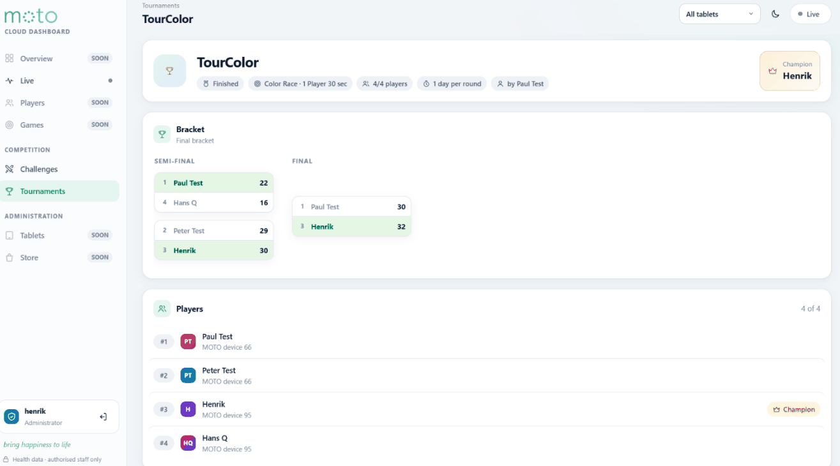Click Henrik's H avatar in players list
The image size is (840, 466).
tap(188, 410)
